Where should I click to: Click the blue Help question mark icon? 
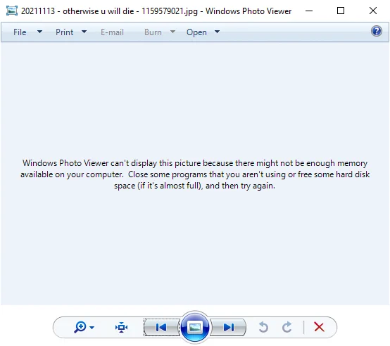pos(377,31)
